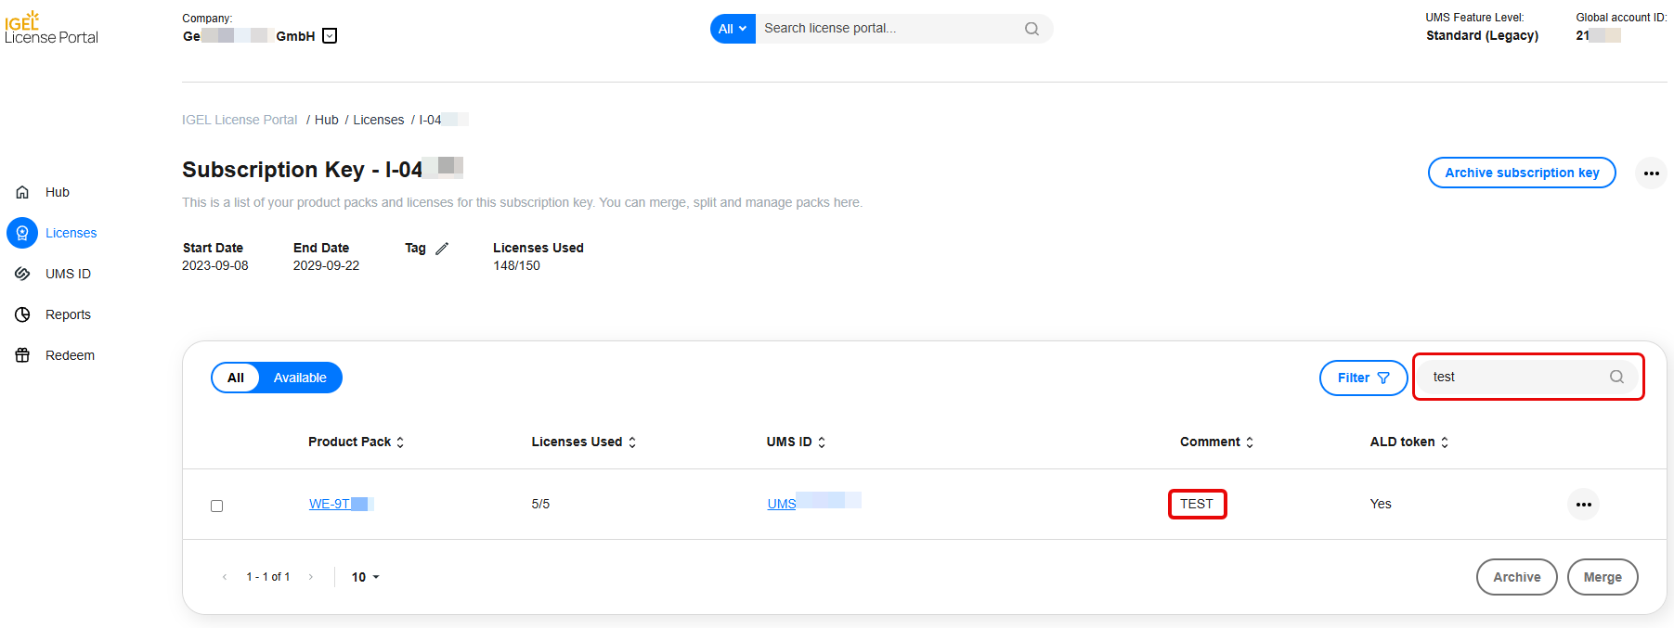
Task: Click the 5/5 licenses used cell
Action: point(540,504)
